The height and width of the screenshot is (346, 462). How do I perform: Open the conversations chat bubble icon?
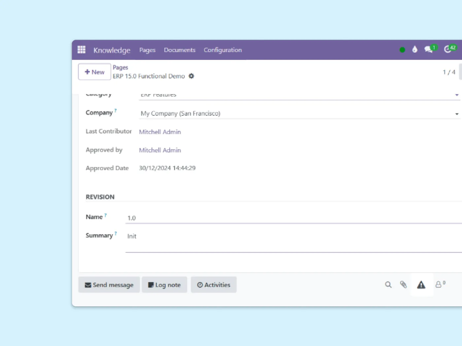tap(429, 50)
